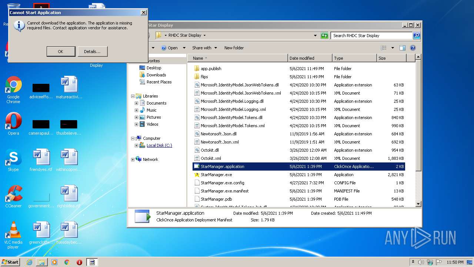Open Internet Explorer from taskbar

tap(29, 262)
